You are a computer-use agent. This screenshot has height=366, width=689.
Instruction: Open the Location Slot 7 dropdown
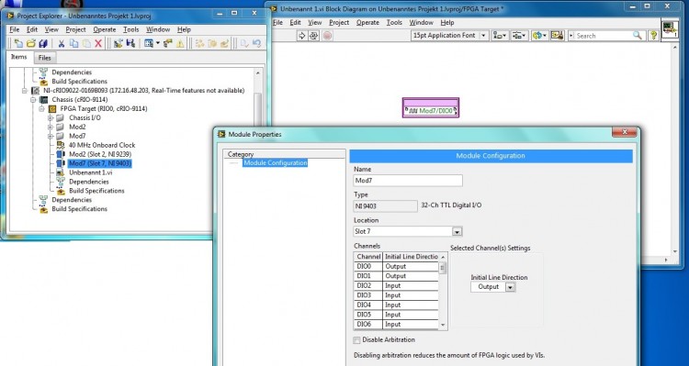[x=457, y=232]
